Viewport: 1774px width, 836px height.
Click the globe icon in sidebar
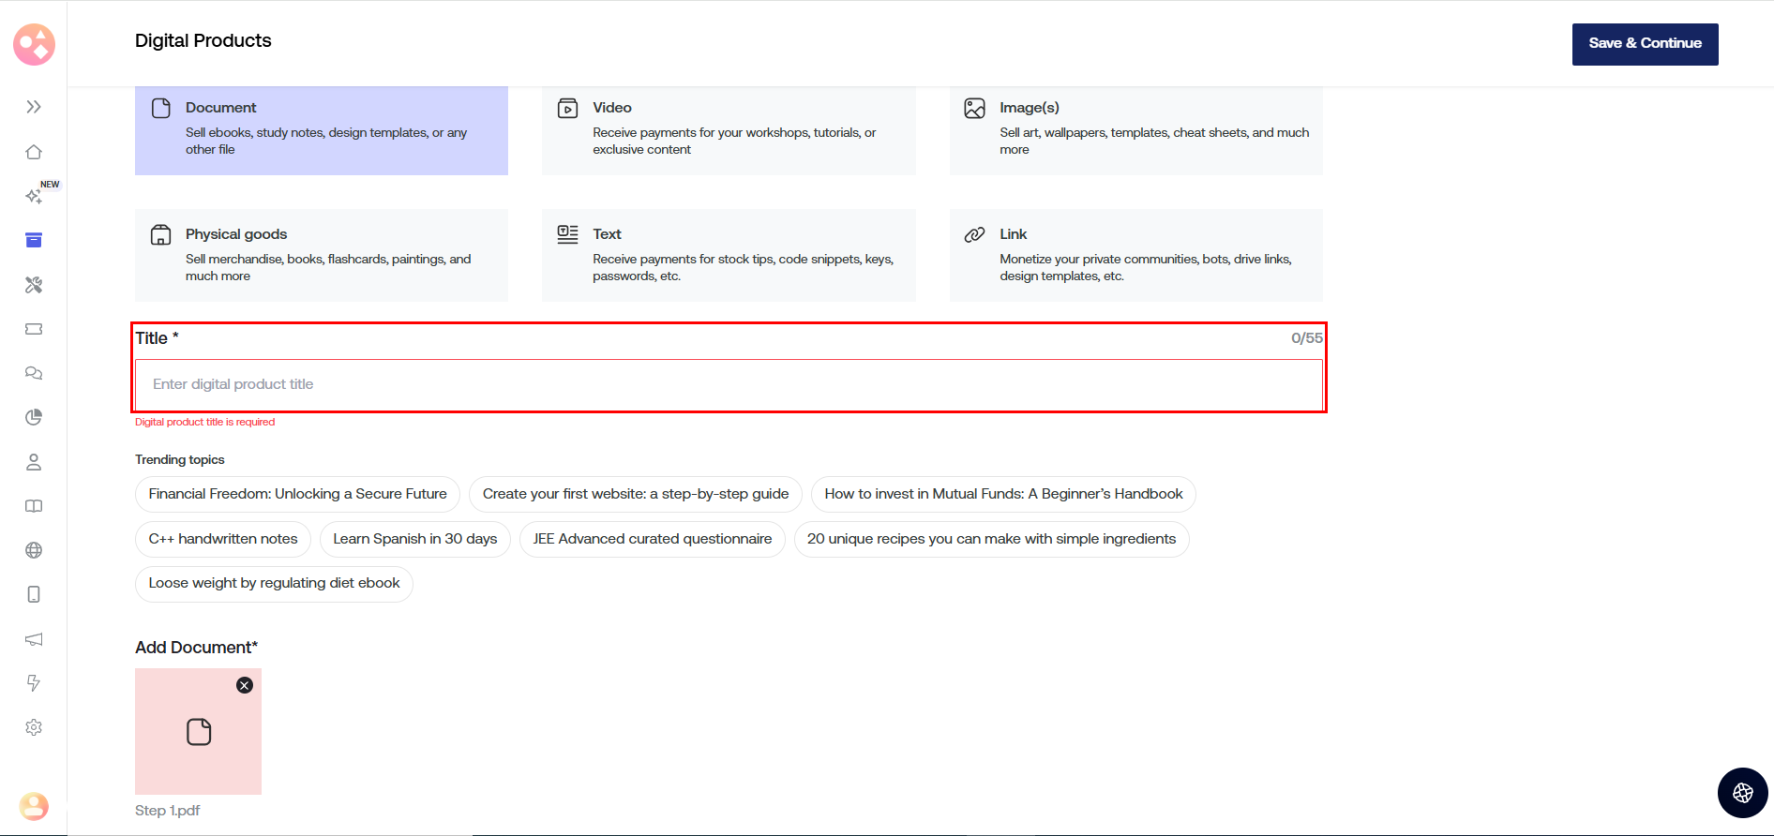(34, 550)
